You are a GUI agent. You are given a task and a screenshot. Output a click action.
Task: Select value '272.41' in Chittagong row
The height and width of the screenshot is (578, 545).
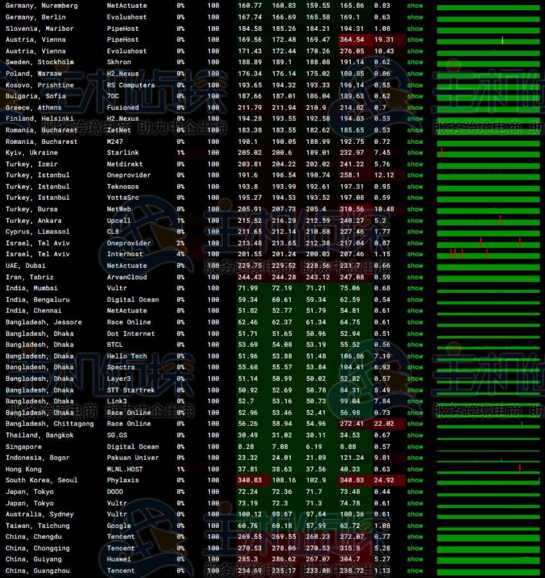click(x=352, y=424)
